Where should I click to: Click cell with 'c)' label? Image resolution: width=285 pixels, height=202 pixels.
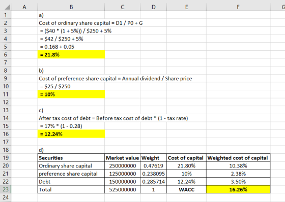click(x=71, y=110)
